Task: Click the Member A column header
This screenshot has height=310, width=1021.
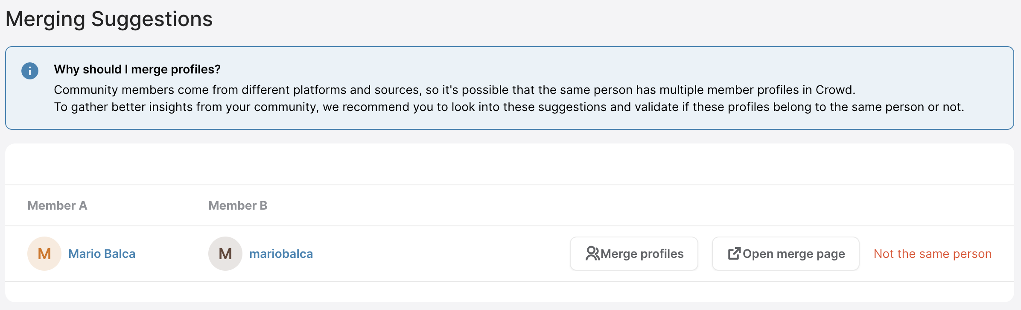Action: (x=57, y=205)
